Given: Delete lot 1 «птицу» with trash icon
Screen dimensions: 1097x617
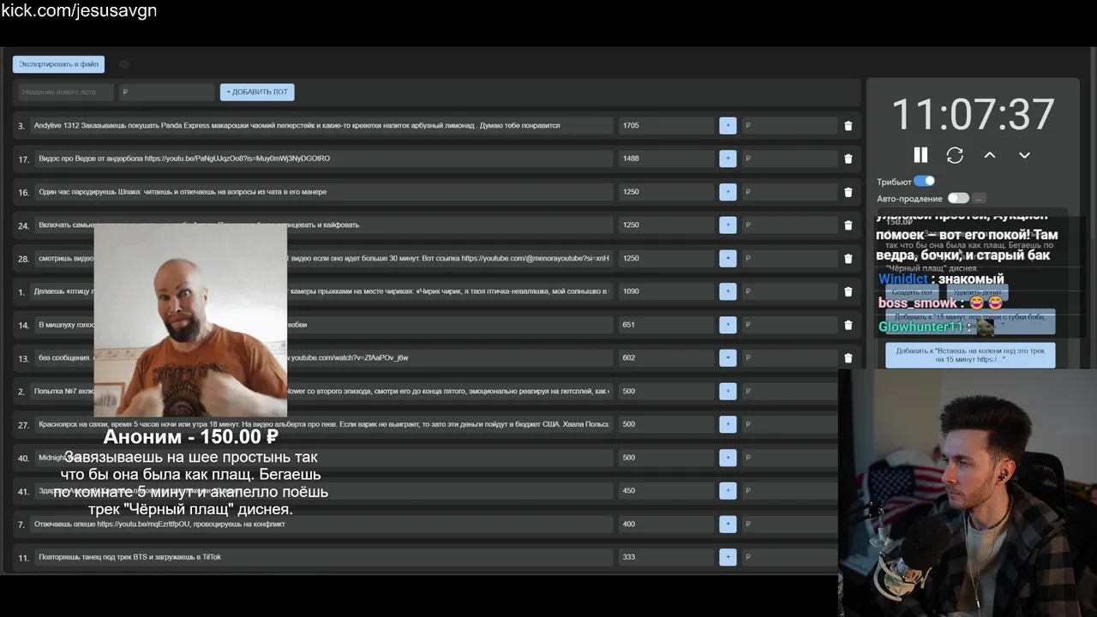Looking at the screenshot, I should pos(848,291).
